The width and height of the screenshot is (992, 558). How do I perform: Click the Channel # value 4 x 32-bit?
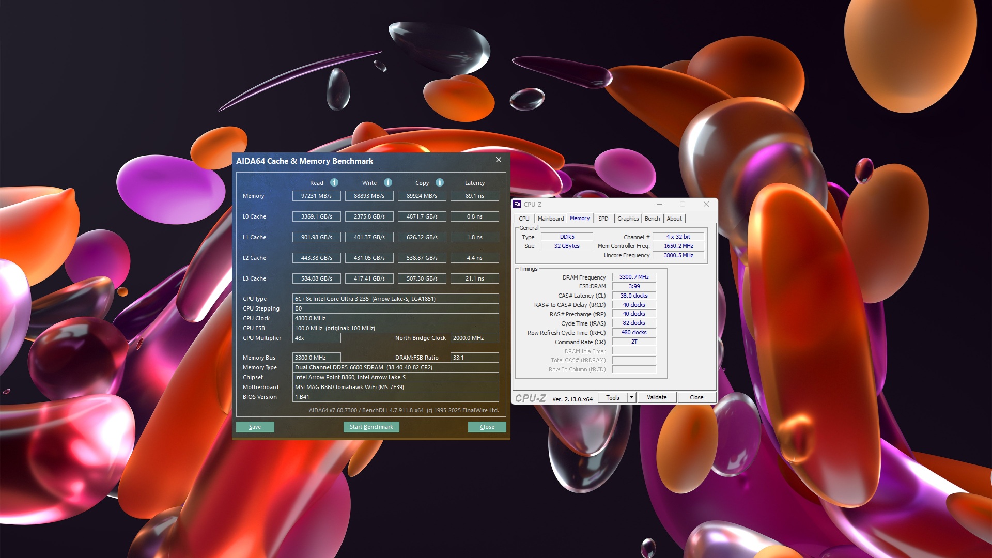tap(678, 237)
